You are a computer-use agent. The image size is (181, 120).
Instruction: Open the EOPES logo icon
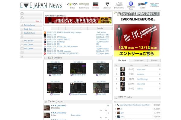coord(143,4)
